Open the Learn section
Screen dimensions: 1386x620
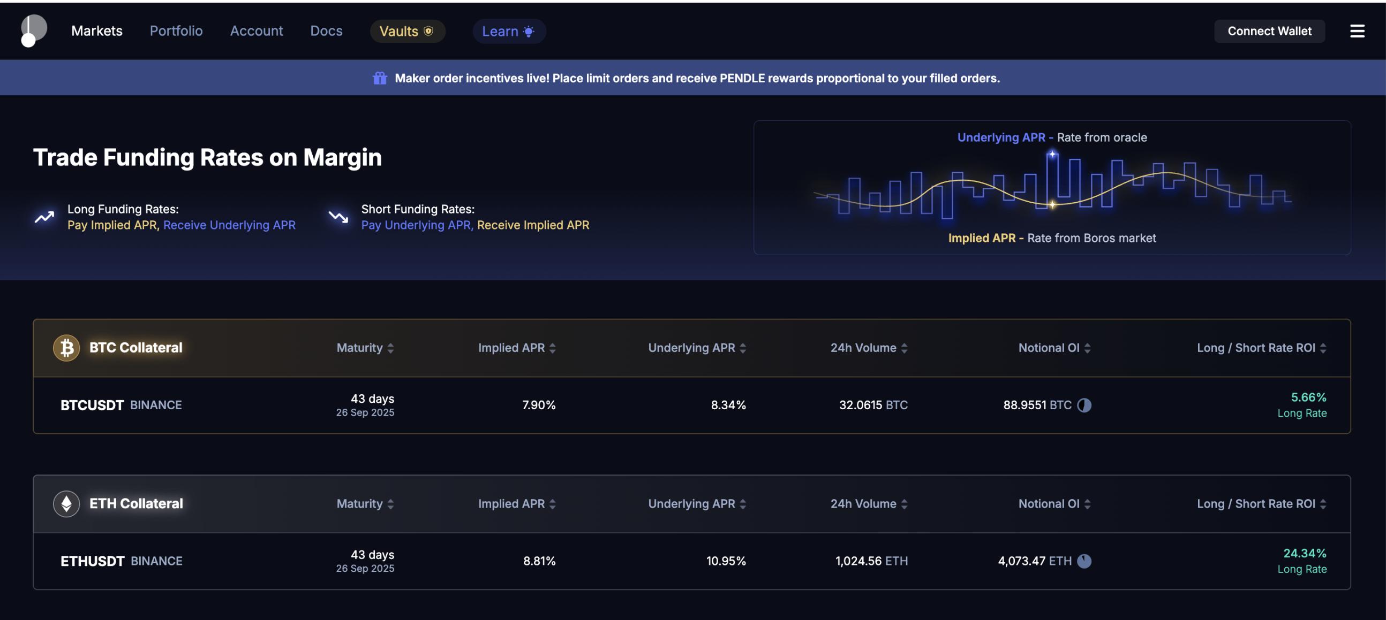(x=508, y=31)
